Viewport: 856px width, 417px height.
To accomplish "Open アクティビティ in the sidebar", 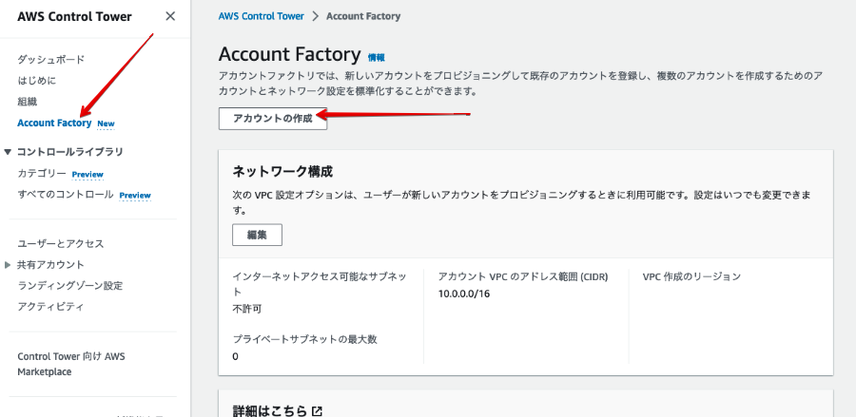I will (50, 307).
